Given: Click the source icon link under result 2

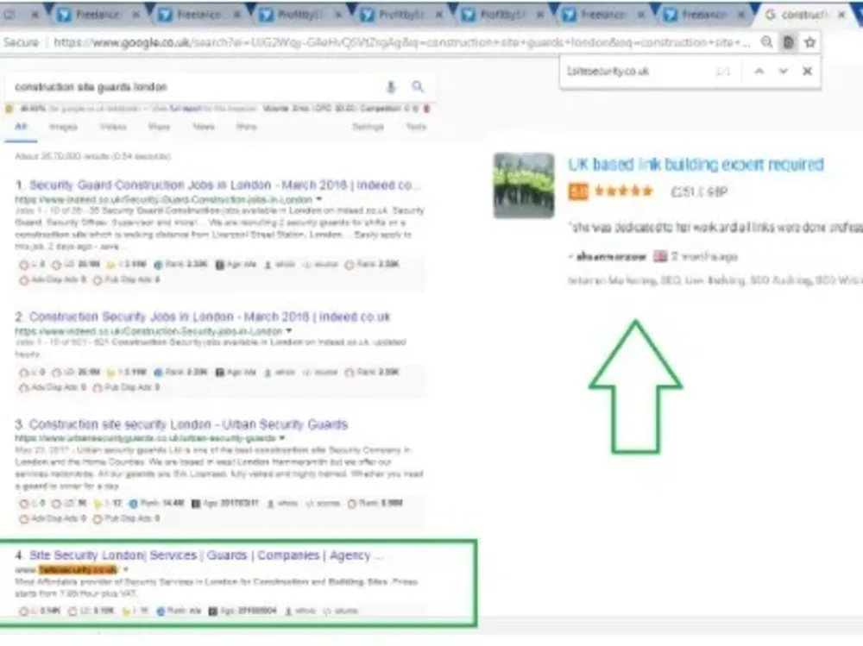Looking at the screenshot, I should [321, 373].
